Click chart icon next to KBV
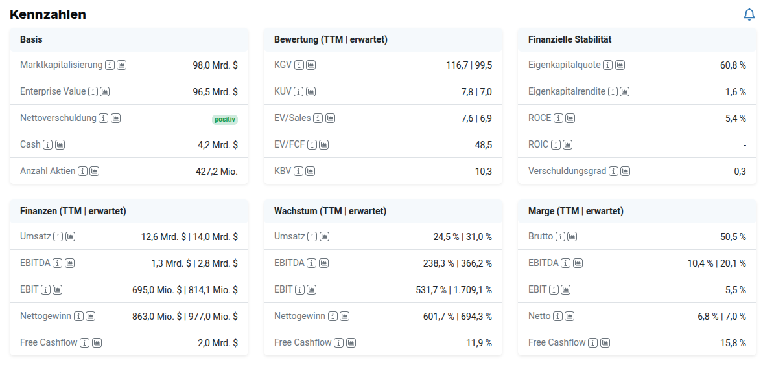 [x=311, y=171]
